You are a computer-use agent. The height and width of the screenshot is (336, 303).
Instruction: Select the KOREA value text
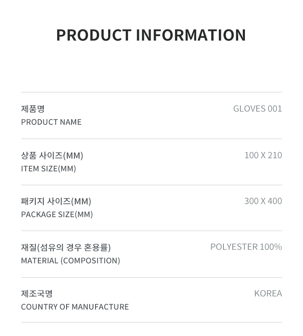point(268,294)
